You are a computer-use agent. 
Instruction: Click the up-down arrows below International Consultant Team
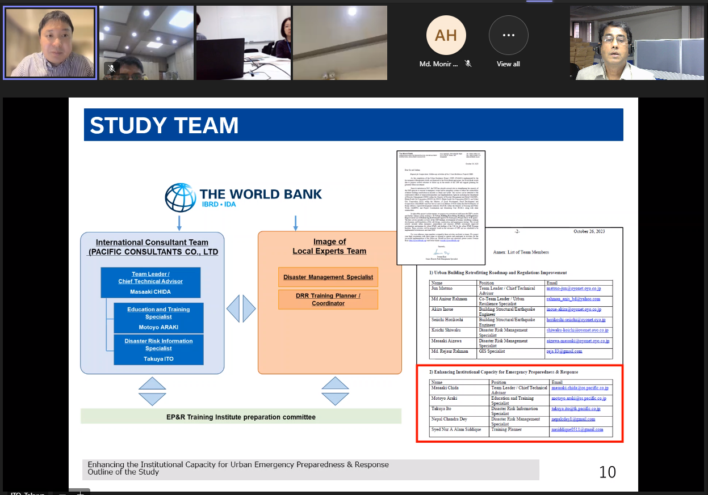[x=152, y=392]
